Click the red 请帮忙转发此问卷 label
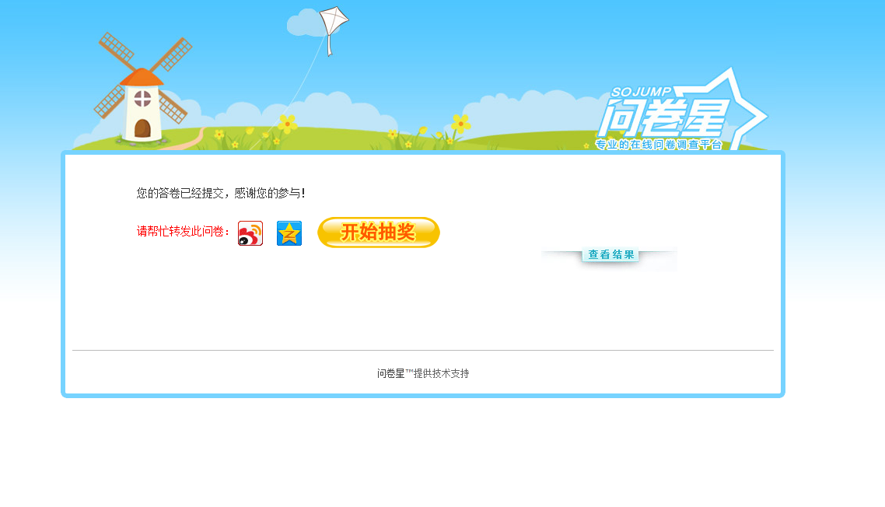 click(183, 231)
